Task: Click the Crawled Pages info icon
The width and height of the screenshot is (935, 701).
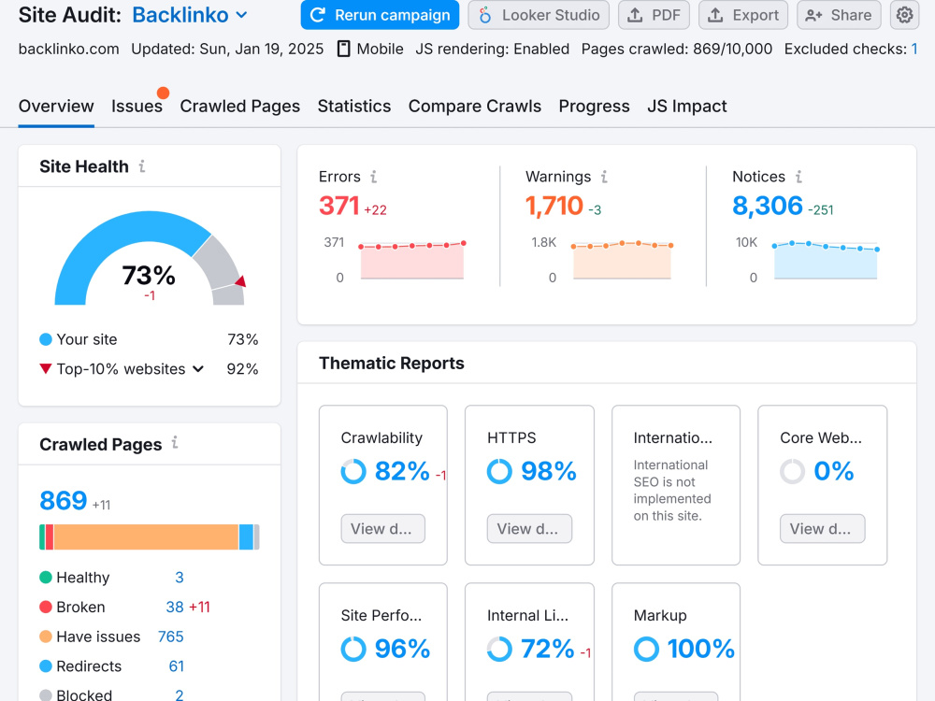Action: [175, 442]
